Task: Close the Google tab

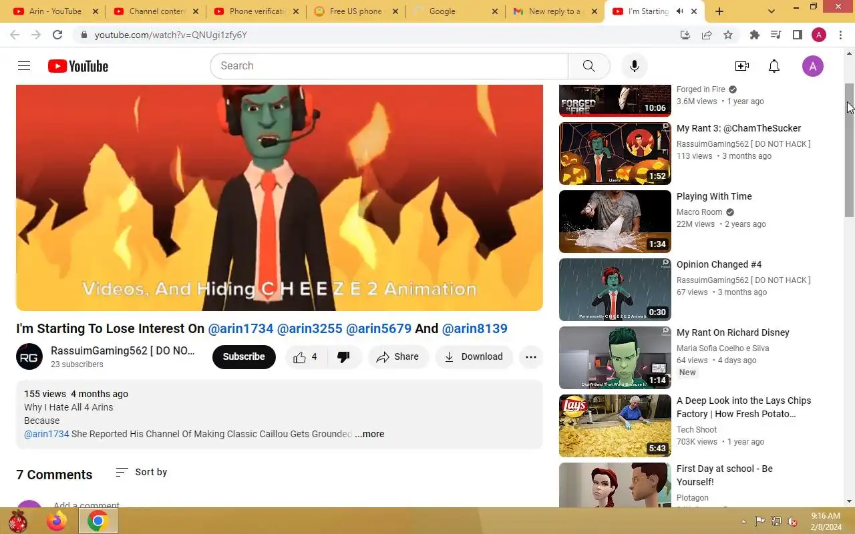Action: click(494, 11)
